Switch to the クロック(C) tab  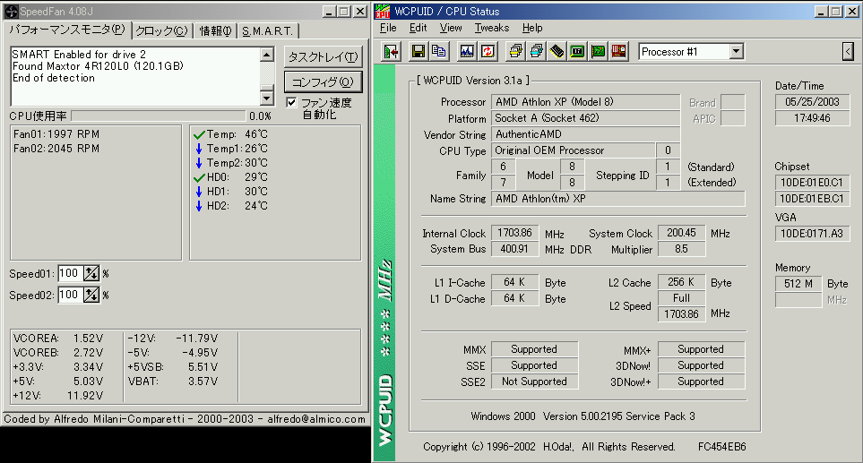(x=162, y=31)
